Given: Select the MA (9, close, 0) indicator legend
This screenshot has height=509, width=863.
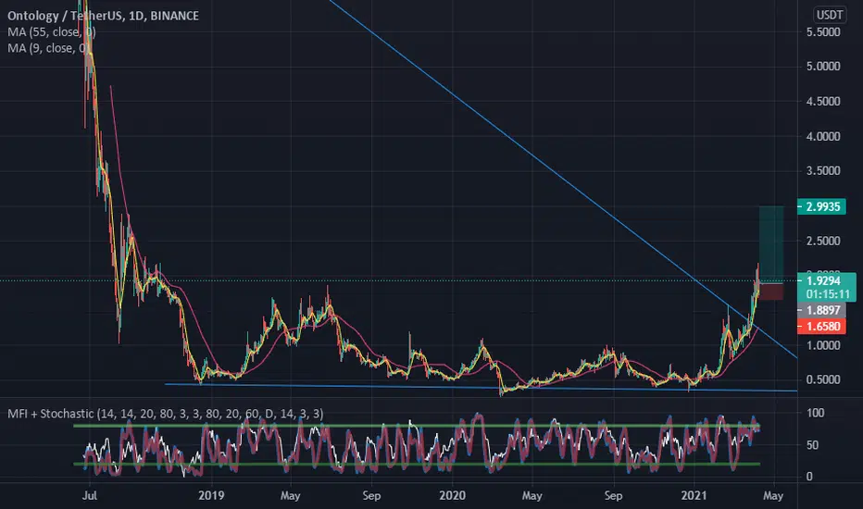Looking at the screenshot, I should 46,48.
